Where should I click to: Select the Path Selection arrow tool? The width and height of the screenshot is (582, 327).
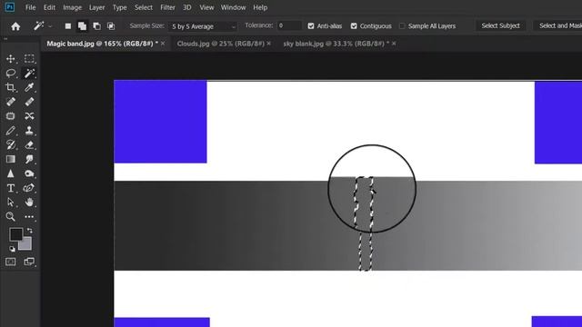(x=10, y=202)
